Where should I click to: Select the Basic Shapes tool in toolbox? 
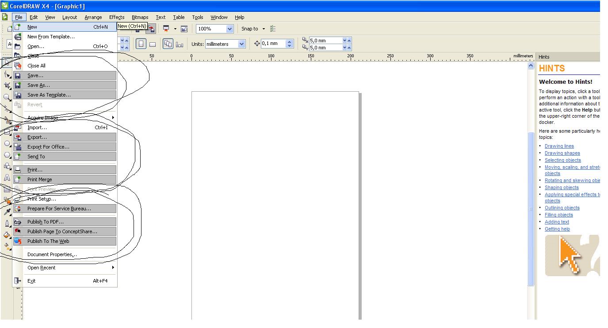7,166
